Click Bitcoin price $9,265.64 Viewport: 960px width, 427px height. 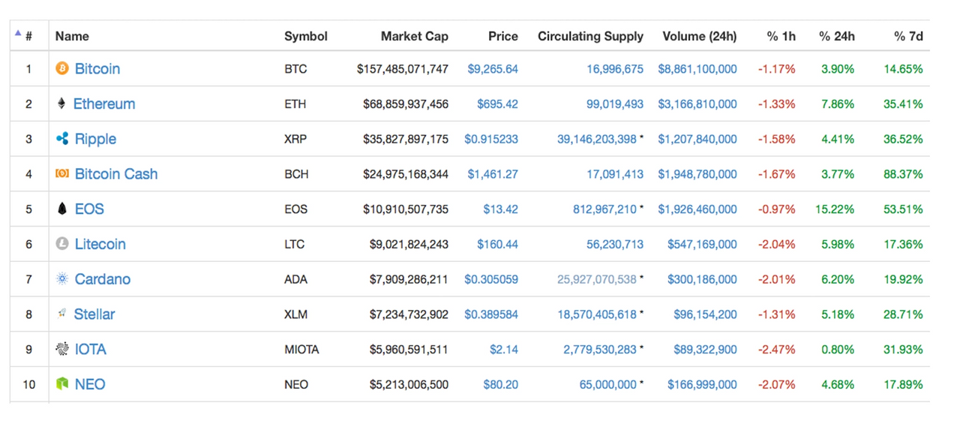pyautogui.click(x=493, y=69)
